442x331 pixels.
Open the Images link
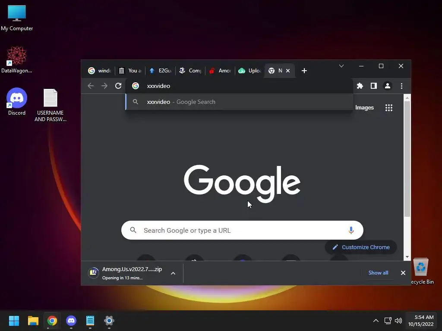coord(364,107)
